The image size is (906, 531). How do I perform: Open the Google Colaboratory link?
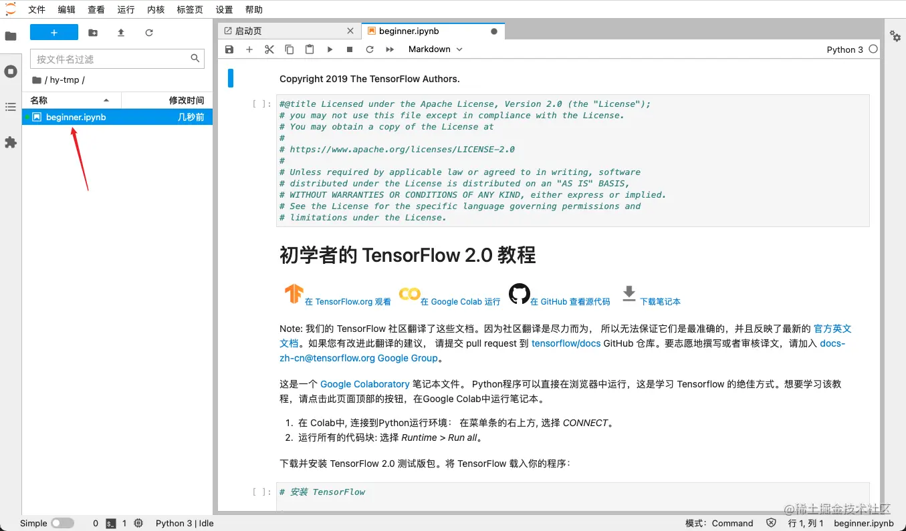click(x=364, y=384)
